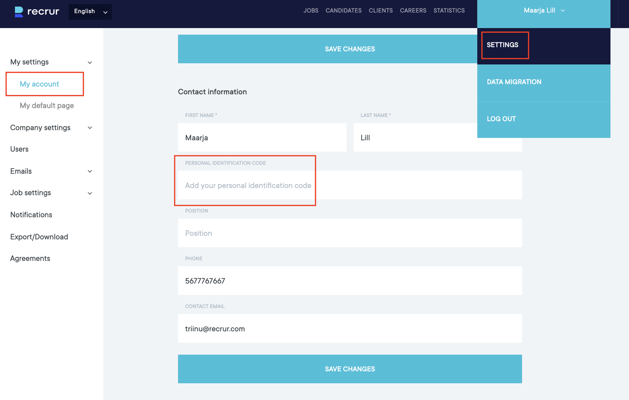
Task: Choose Data Migration menu entry
Action: (514, 82)
